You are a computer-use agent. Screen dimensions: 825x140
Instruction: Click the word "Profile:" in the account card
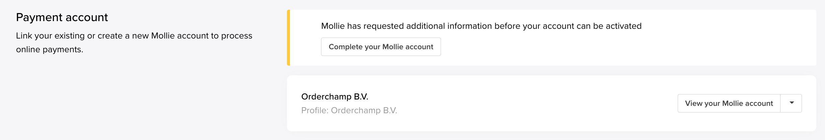click(x=314, y=111)
